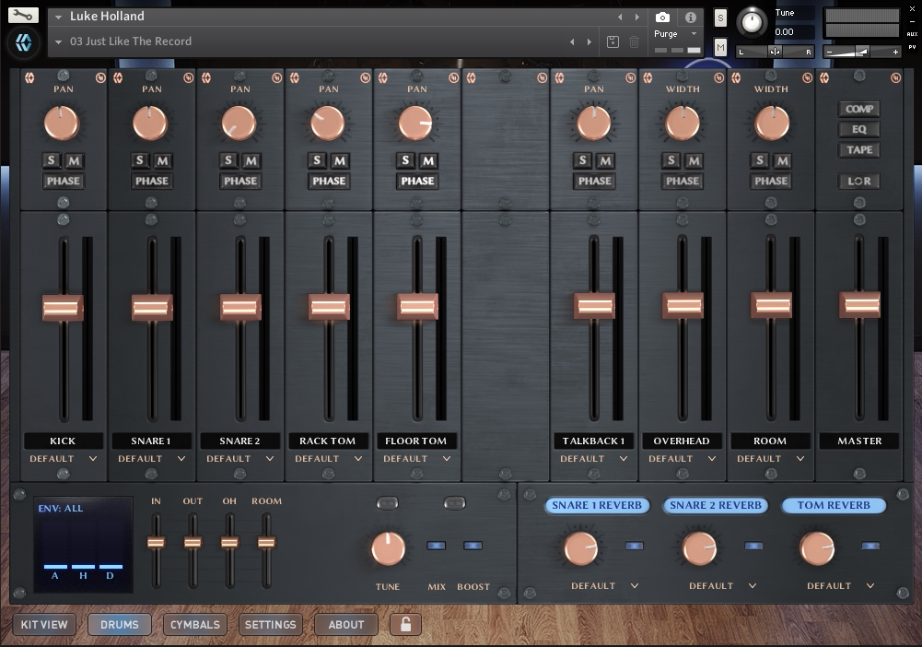Image resolution: width=922 pixels, height=647 pixels.
Task: Toggle the BOOST indicator switch
Action: (x=473, y=546)
